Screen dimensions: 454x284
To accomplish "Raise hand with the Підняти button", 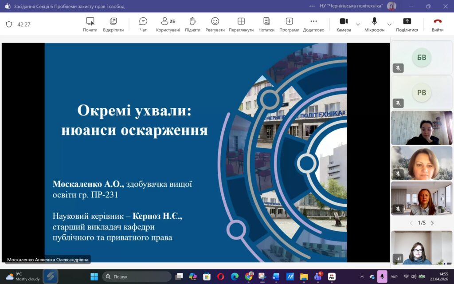I will click(192, 24).
